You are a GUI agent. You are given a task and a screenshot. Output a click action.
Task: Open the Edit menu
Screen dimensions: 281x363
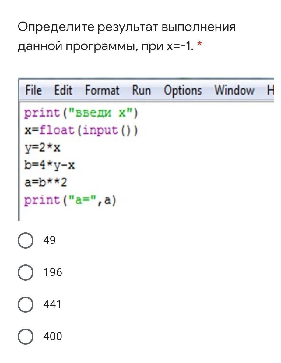63,91
